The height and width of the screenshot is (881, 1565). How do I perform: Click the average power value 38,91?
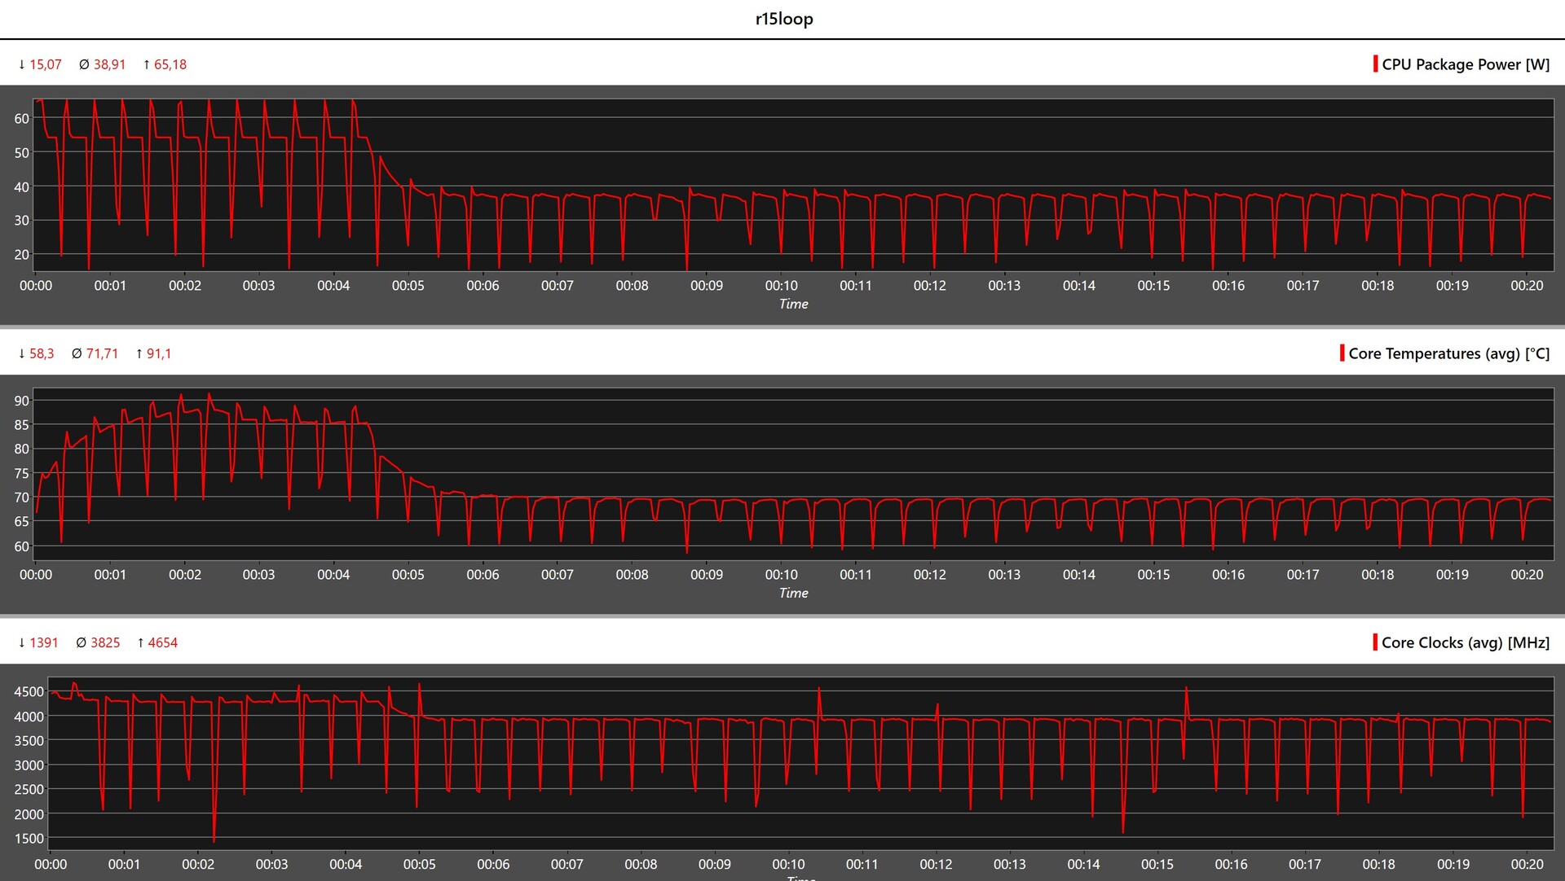point(109,64)
